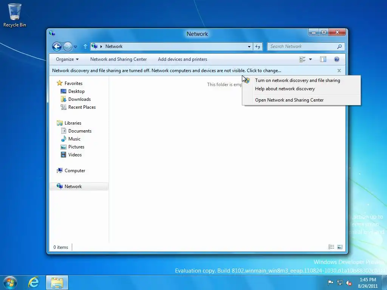Select Libraries in the navigation pane

click(73, 123)
